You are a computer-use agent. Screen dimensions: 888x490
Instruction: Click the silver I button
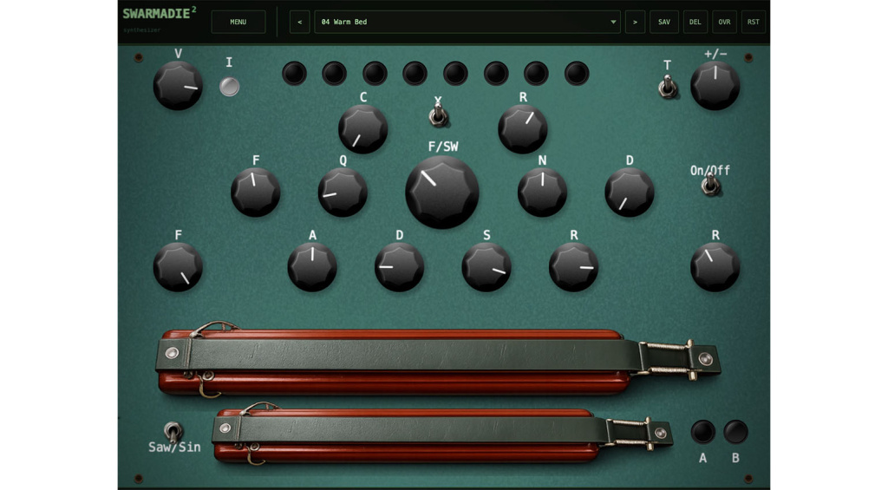229,87
